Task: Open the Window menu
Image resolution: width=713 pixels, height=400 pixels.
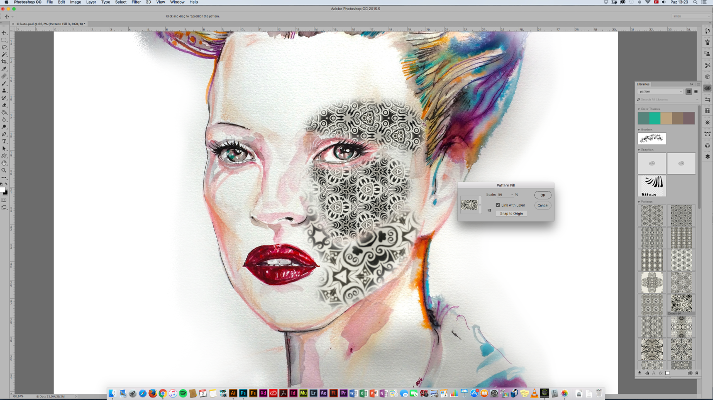Action: (x=177, y=2)
